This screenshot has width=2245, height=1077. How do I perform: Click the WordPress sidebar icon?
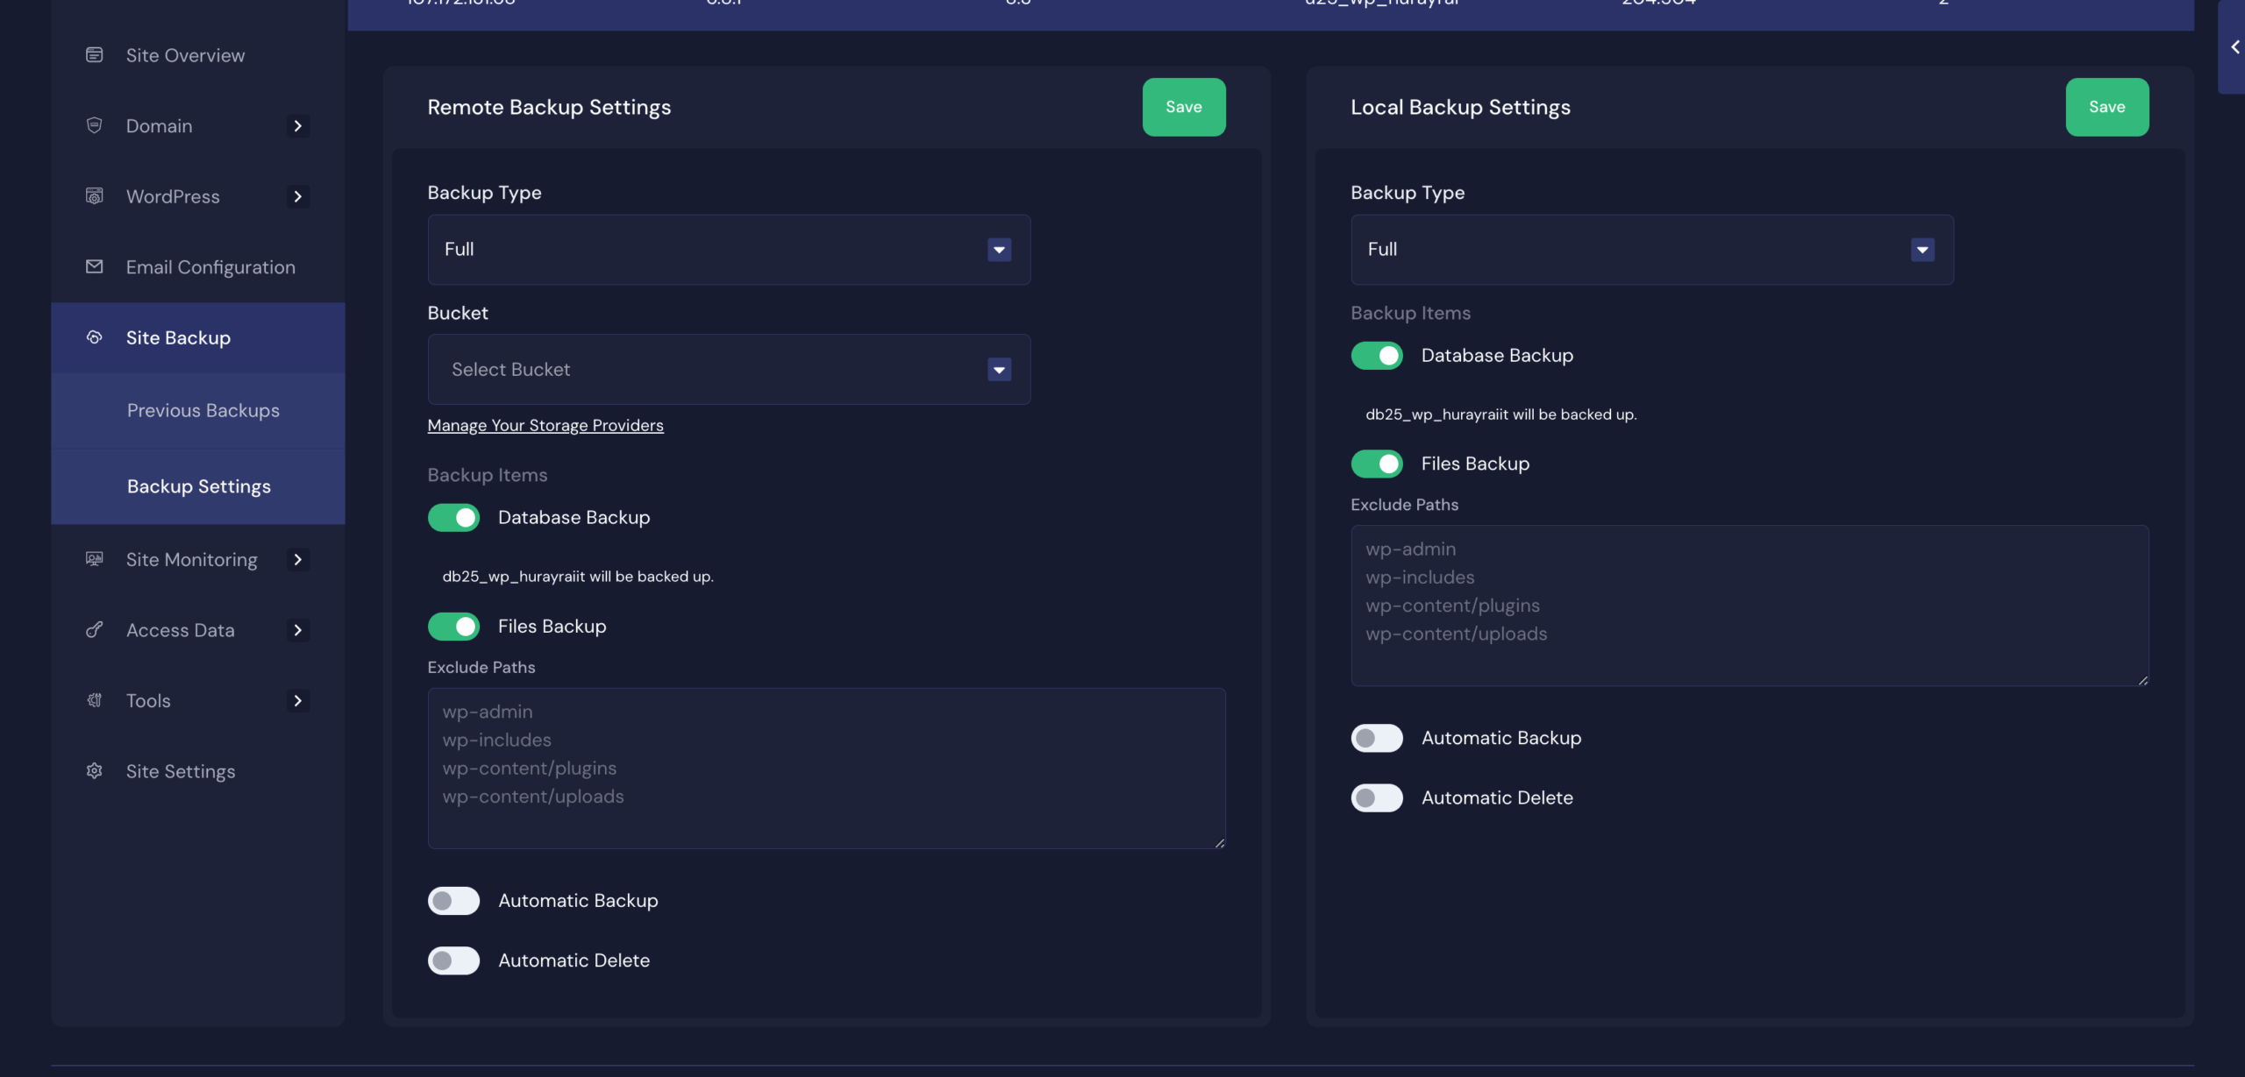coord(95,196)
